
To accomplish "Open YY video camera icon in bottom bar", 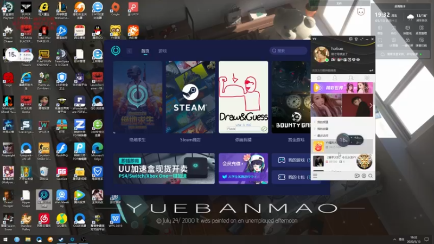I will coord(357,176).
